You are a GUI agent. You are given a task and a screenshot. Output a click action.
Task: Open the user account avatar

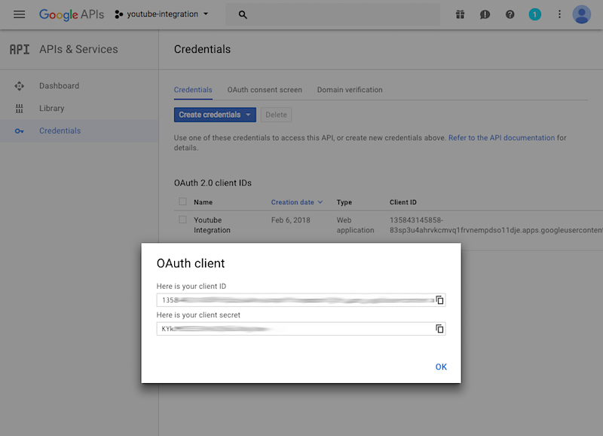click(x=581, y=14)
